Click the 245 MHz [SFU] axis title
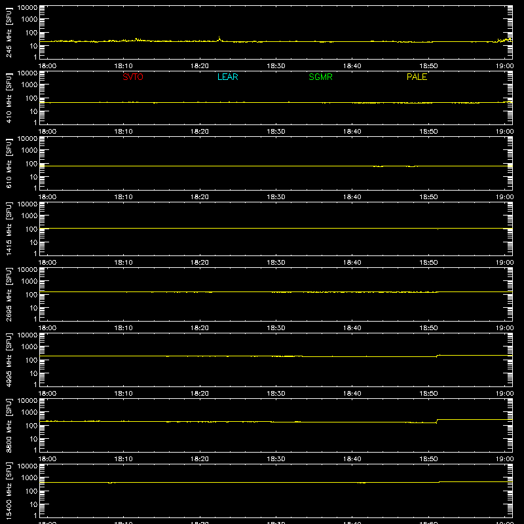This screenshot has height=524, width=524. [x=9, y=32]
